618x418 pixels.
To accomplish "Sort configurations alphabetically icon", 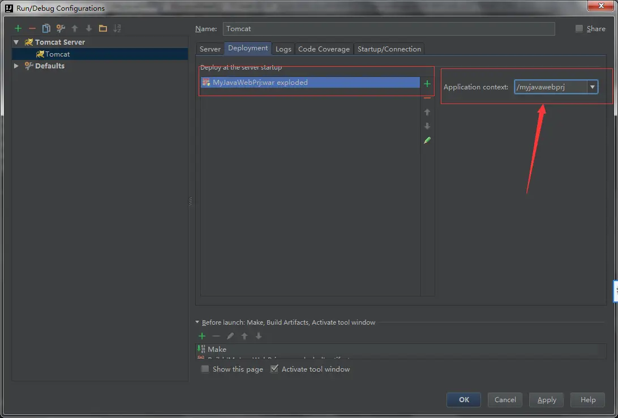I will 117,28.
